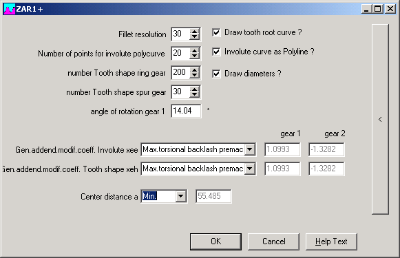Uncheck Involute curve as Polyline option

(216, 52)
